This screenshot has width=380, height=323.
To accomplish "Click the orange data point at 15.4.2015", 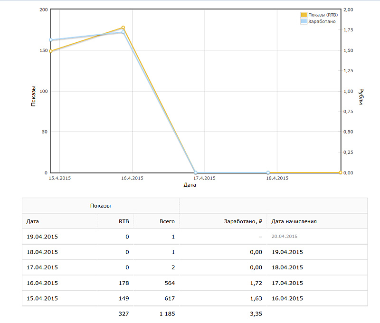I will coord(50,51).
